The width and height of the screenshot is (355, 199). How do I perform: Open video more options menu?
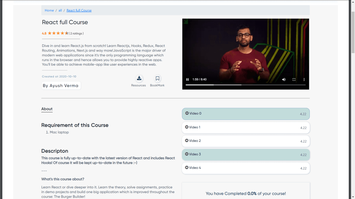(x=304, y=80)
